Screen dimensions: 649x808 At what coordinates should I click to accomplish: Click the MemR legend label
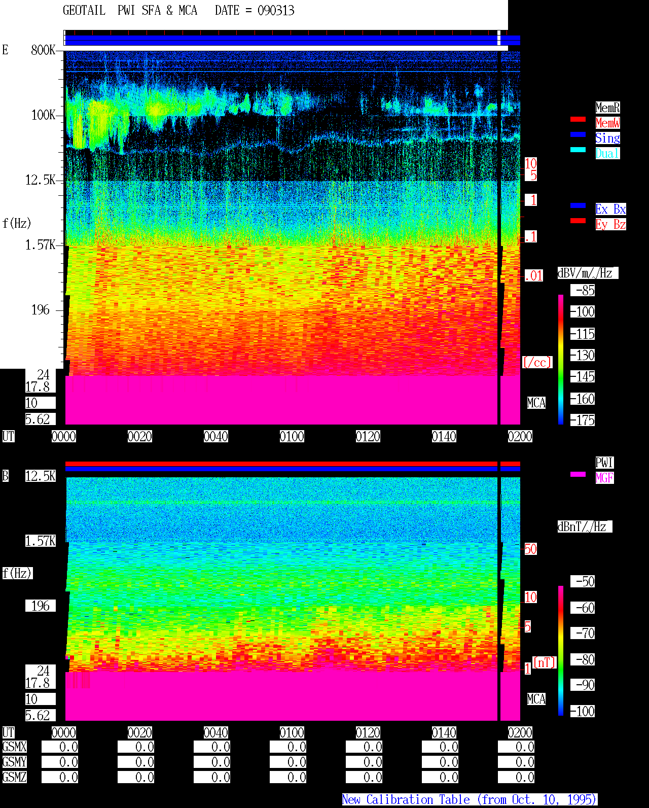pos(607,108)
